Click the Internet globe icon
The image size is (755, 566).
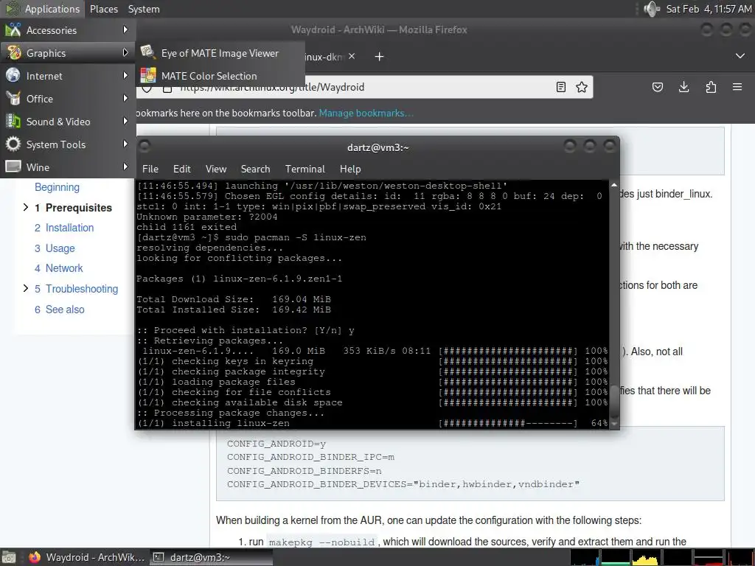coord(13,75)
